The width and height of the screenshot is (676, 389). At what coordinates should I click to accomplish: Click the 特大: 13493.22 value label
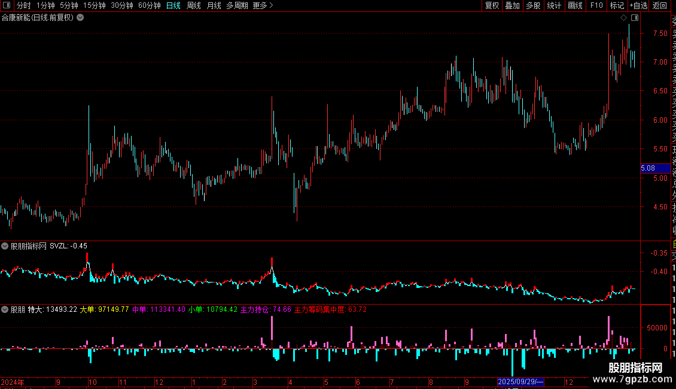point(53,309)
